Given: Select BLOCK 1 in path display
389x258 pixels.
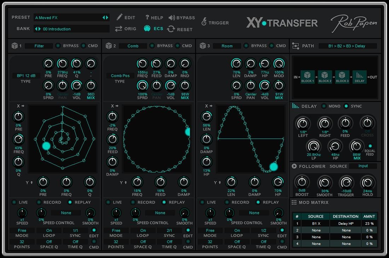Looking at the screenshot, I should 307,77.
